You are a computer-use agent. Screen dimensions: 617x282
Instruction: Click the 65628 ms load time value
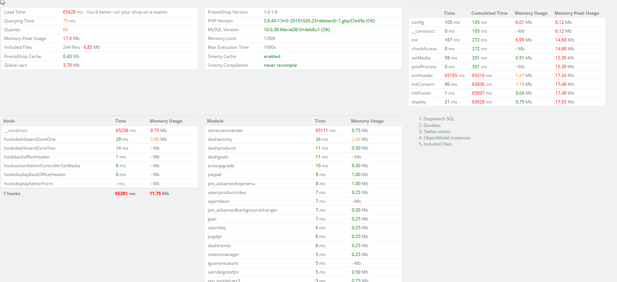(x=73, y=12)
